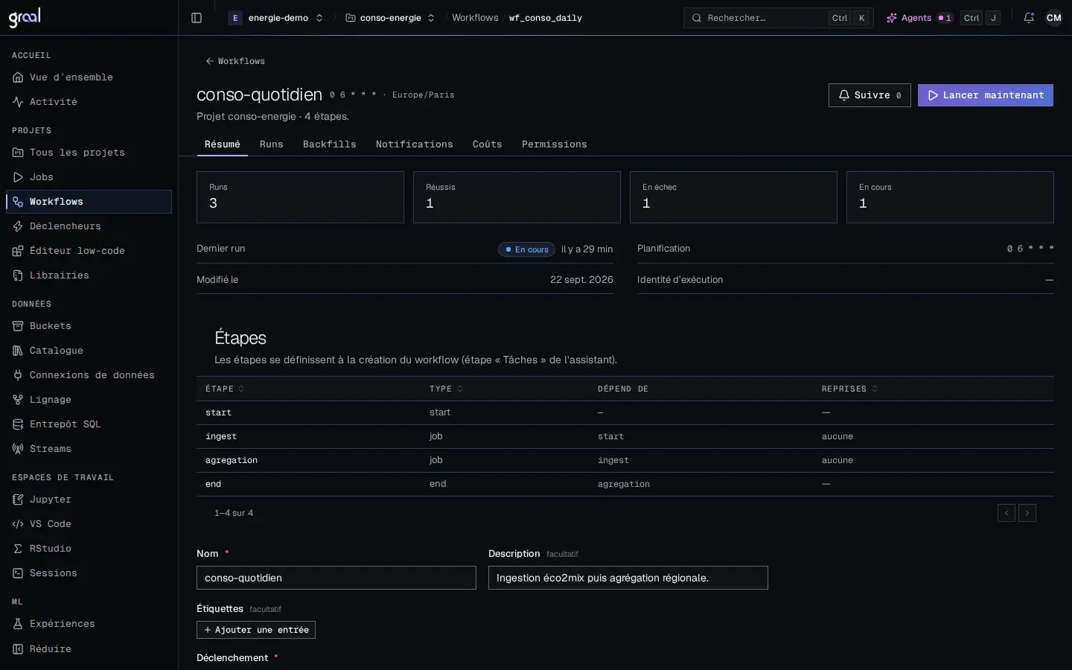Open CM user avatar menu
Screen dimensions: 1072x670
1054,18
